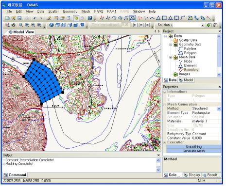Click the Element Type Rectangular value
226x187 pixels.
pos(206,113)
